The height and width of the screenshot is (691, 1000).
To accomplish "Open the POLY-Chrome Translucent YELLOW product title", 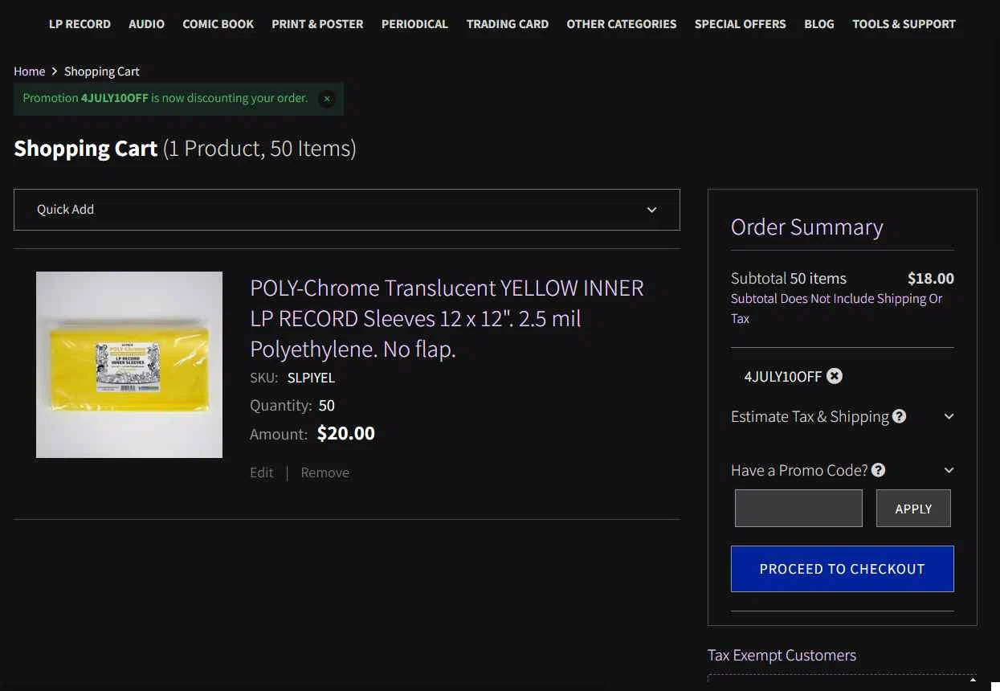I will (x=447, y=318).
